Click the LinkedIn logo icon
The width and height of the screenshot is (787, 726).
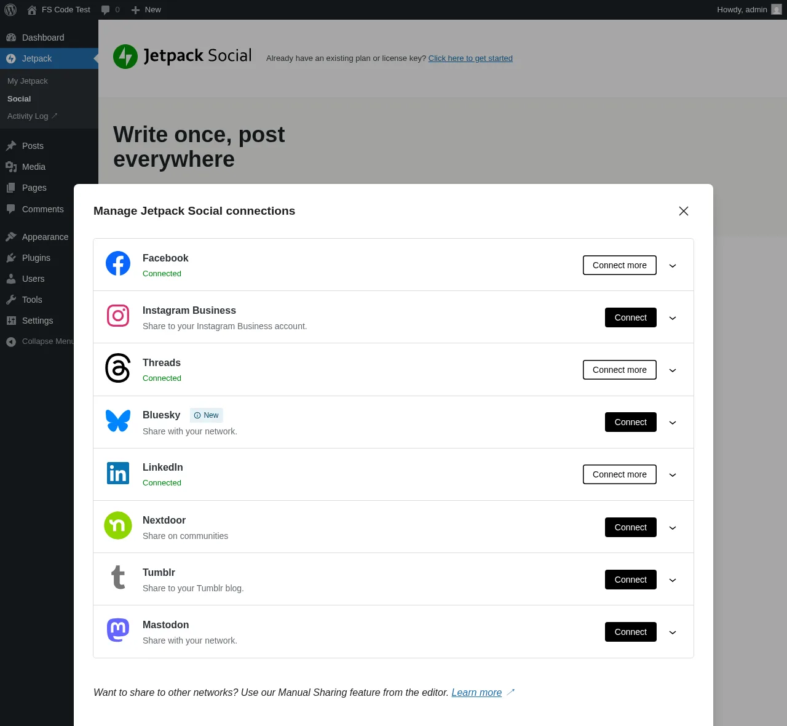coord(118,473)
